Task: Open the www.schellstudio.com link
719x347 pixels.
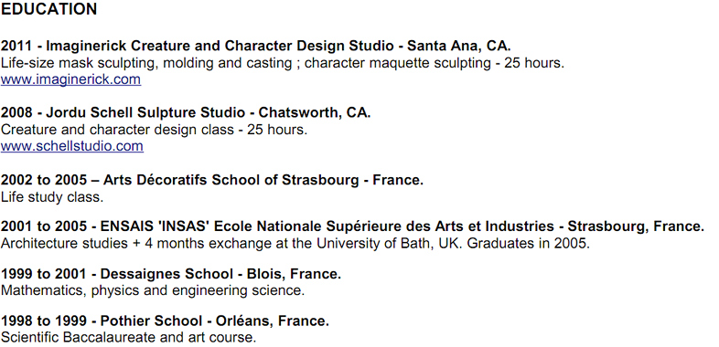Action: pos(72,146)
